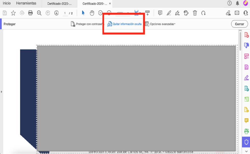Toggle the Selection arrow tool
The height and width of the screenshot is (154, 250).
(x=83, y=12)
